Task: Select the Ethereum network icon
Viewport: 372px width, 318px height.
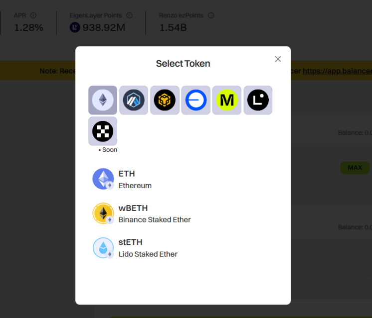Action: coord(103,100)
